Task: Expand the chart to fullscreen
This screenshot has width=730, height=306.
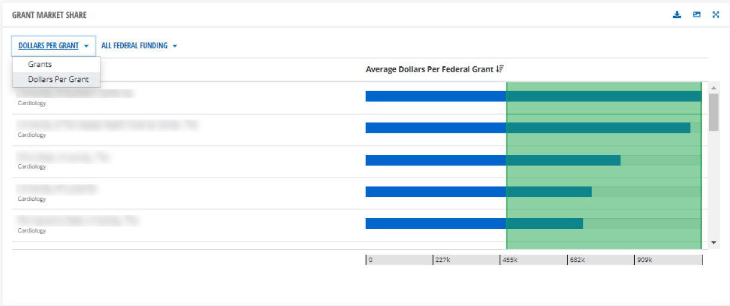Action: [x=716, y=15]
